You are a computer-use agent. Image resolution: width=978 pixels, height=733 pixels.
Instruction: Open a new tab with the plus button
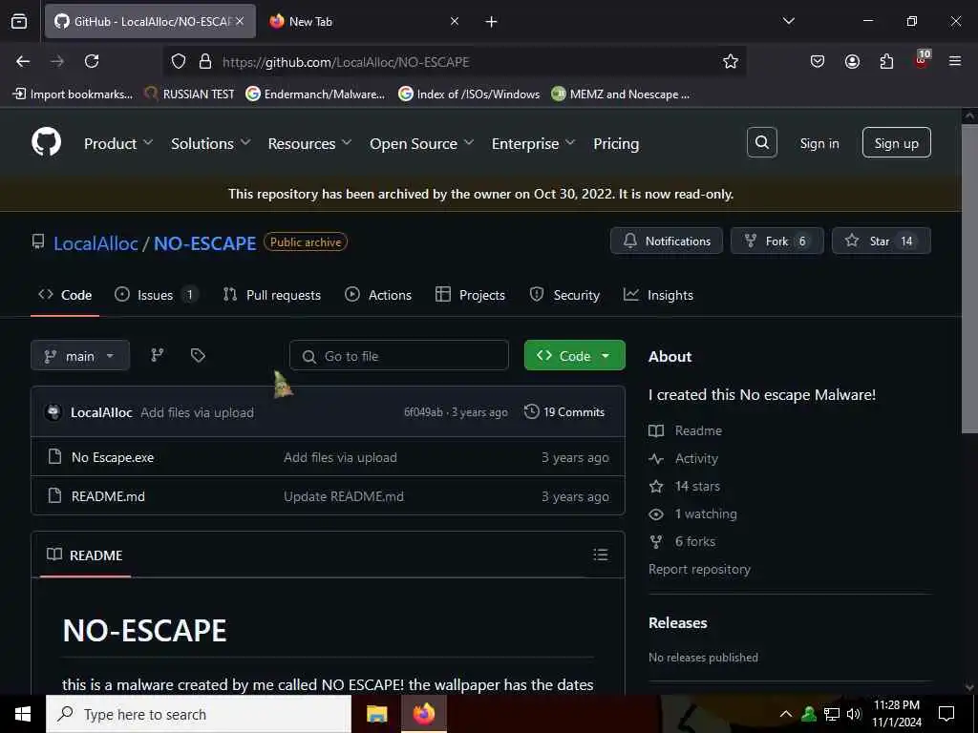(492, 21)
